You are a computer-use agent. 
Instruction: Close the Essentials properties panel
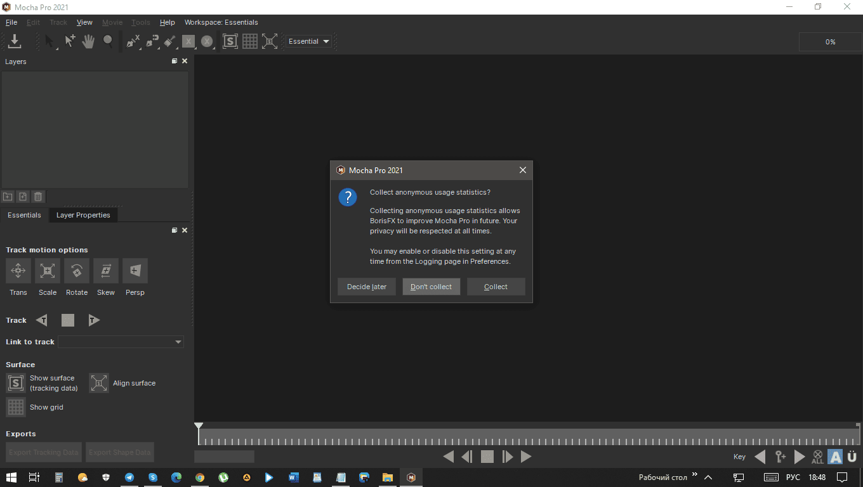tap(185, 230)
